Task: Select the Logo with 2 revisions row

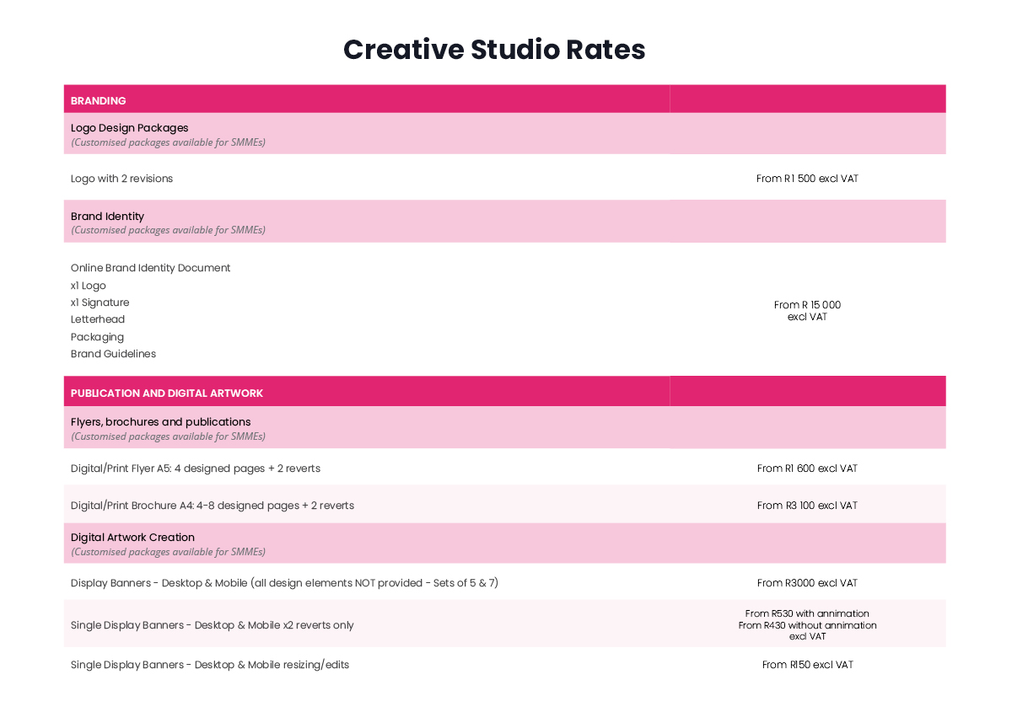Action: point(504,178)
